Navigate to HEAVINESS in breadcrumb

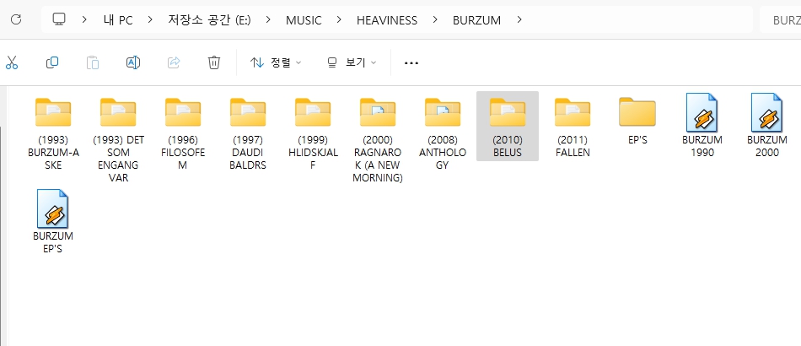click(387, 20)
